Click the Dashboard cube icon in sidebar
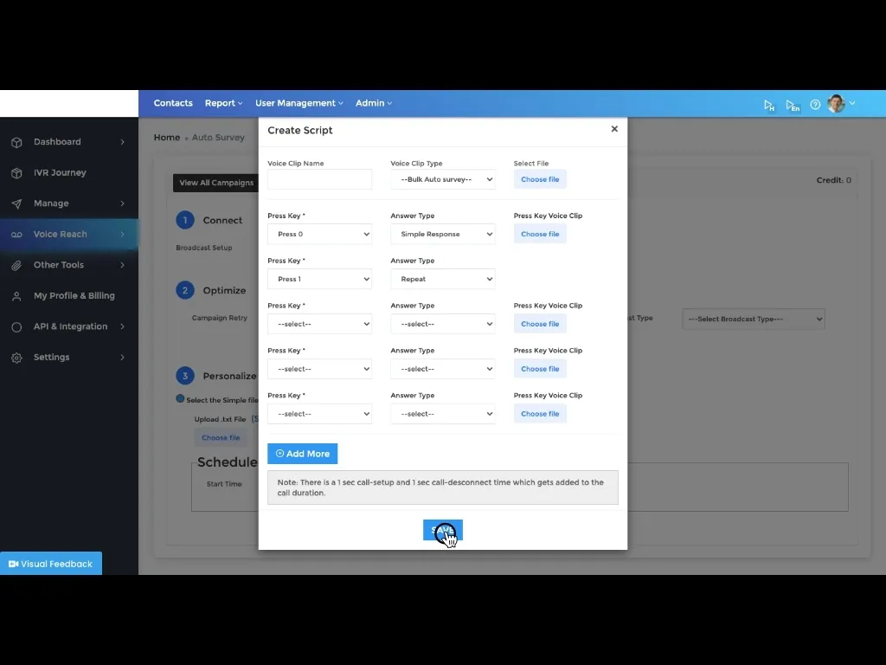The image size is (886, 665). 16,143
